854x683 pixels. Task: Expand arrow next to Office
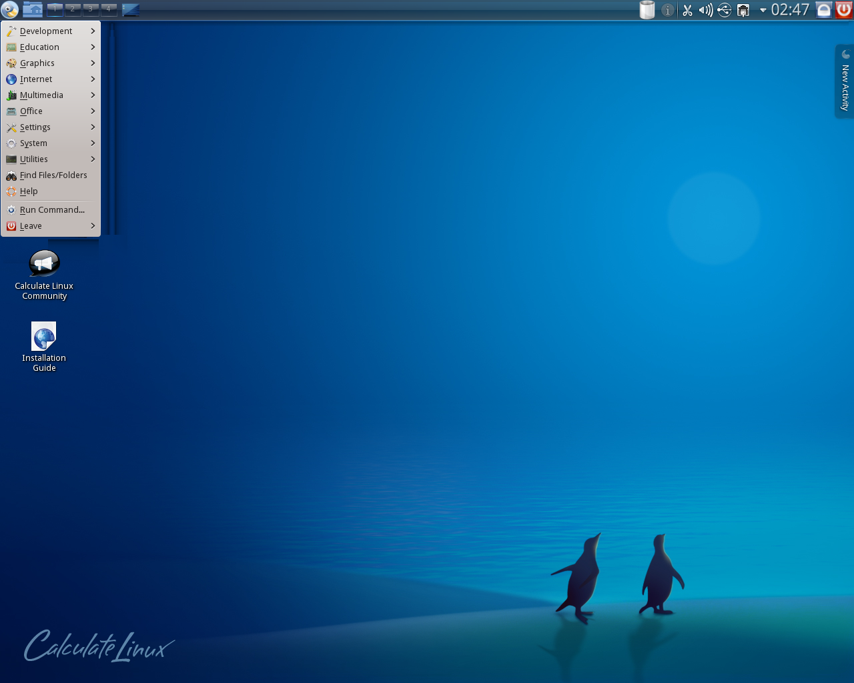(x=93, y=111)
